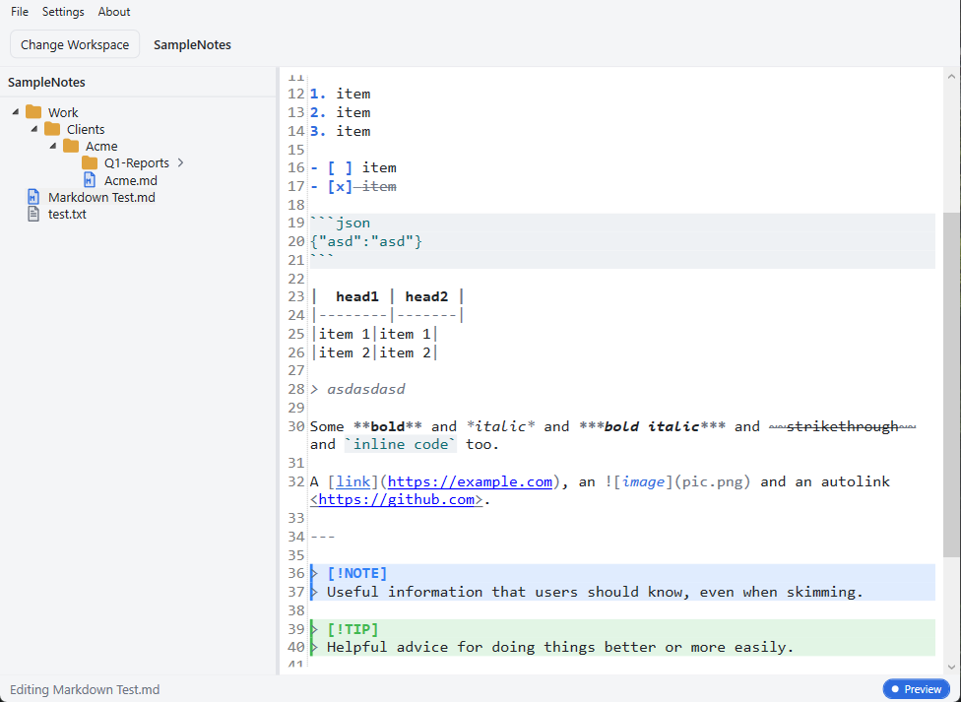Click the https://example.com link

[x=470, y=481]
